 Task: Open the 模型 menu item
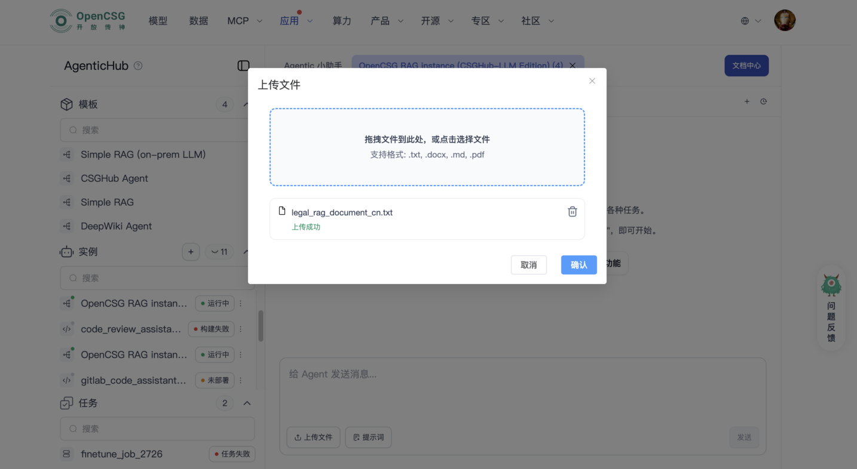158,20
